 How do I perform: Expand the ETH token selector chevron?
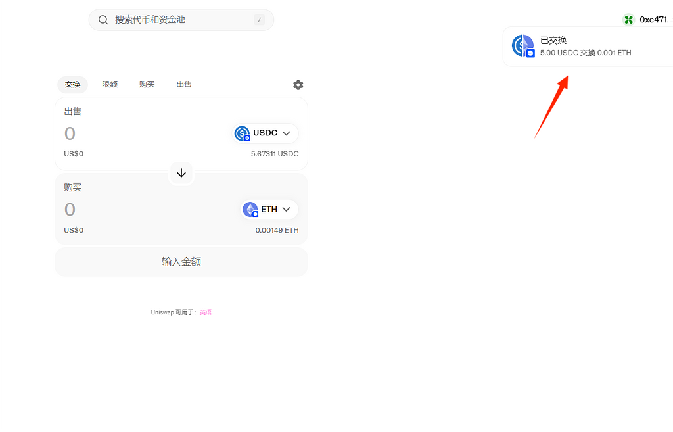coord(287,210)
